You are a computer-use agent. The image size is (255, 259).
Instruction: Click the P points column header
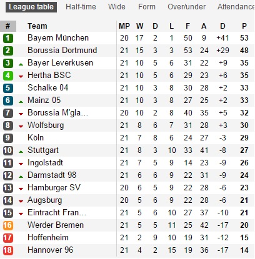[x=244, y=26]
